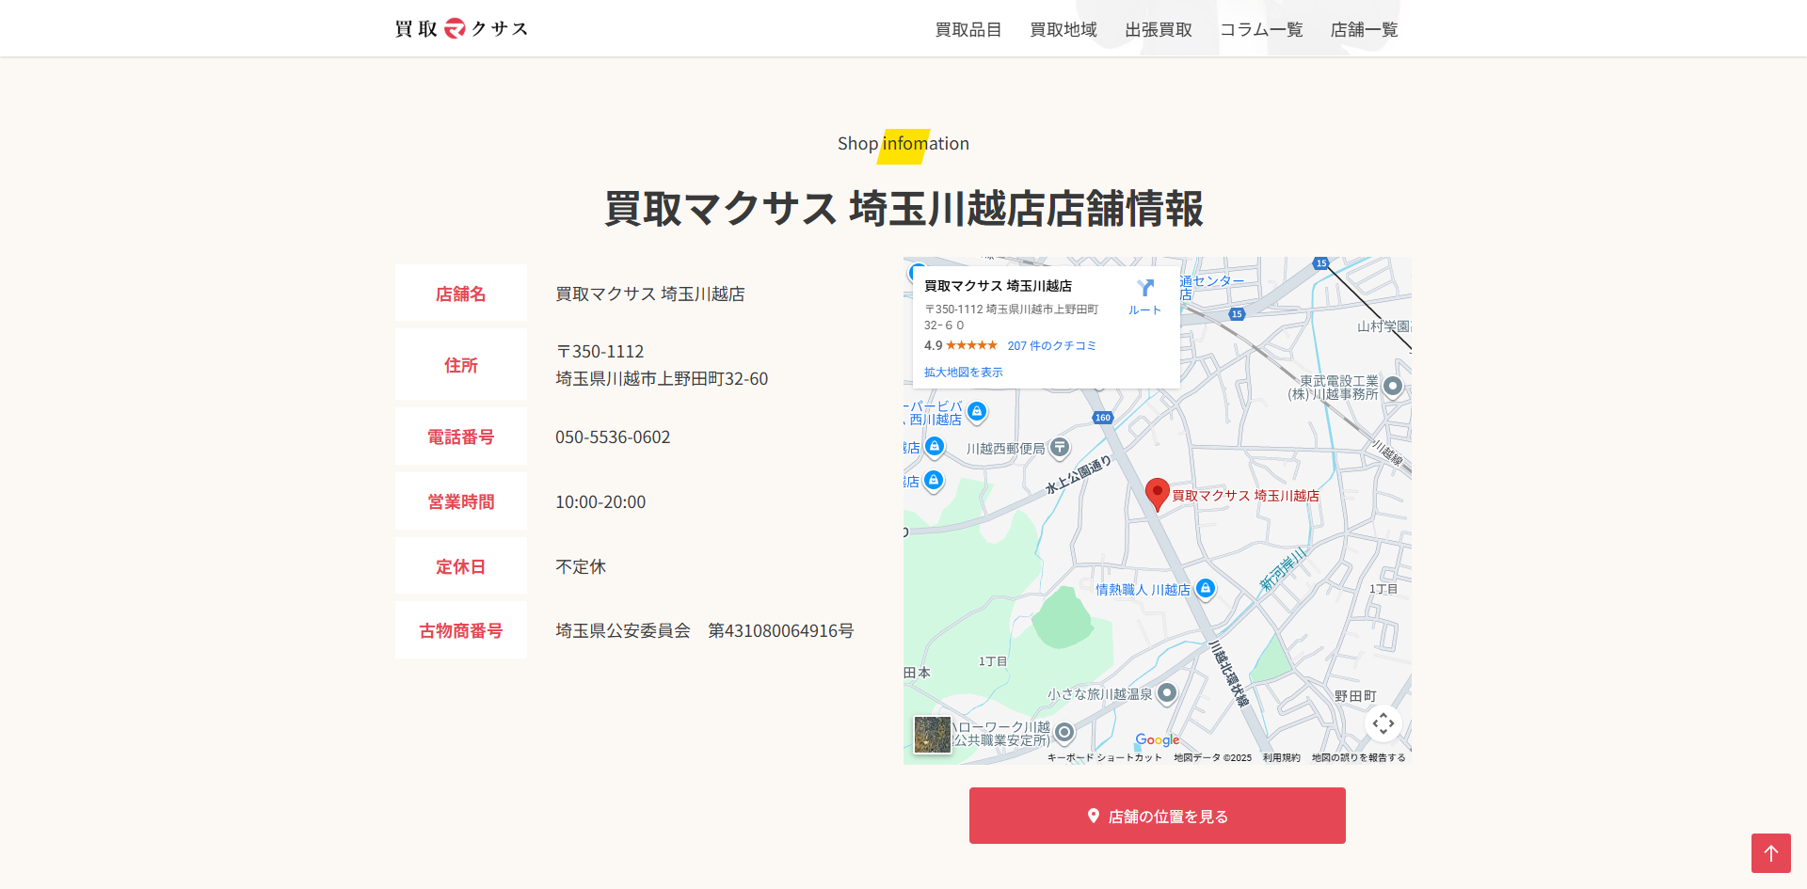Click 拡大地図を表示 link
1807x889 pixels.
click(963, 373)
